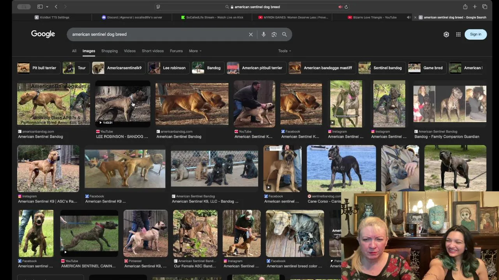The image size is (499, 280).
Task: Mute audio via address bar speaker icon
Action: pos(340,7)
